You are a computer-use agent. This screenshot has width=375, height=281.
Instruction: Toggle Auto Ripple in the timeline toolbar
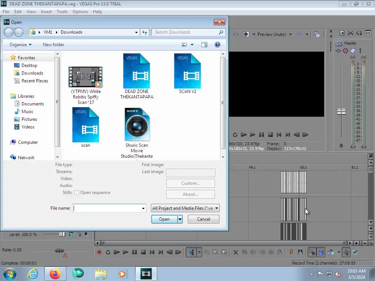pyautogui.click(x=331, y=252)
